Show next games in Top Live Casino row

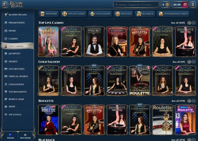tap(193, 23)
